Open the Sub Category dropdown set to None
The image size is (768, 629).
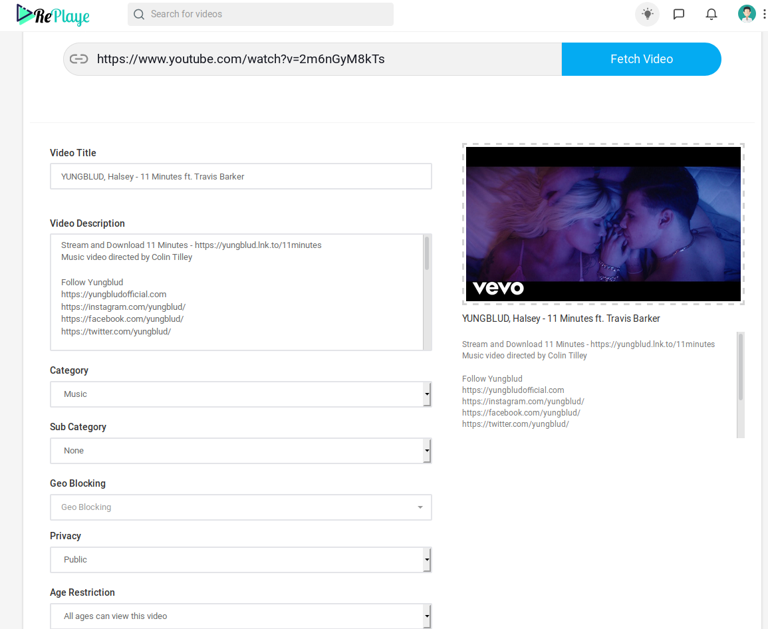tap(241, 451)
